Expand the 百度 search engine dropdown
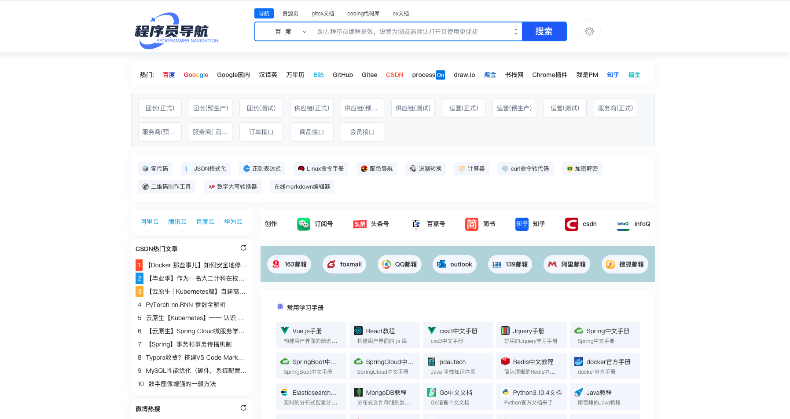Screen dimensions: 790x419 (x=290, y=32)
